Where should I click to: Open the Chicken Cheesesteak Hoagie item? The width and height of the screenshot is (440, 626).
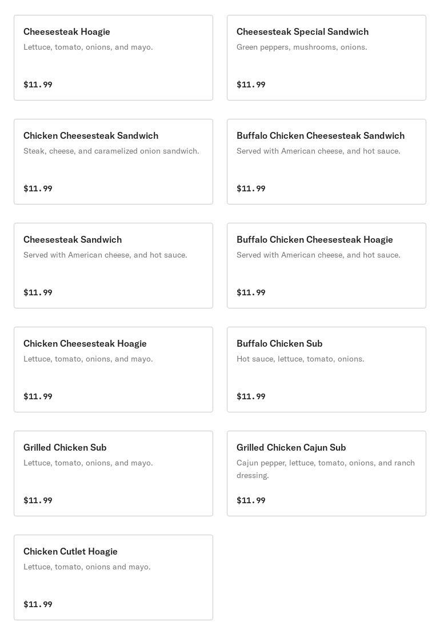pyautogui.click(x=113, y=370)
